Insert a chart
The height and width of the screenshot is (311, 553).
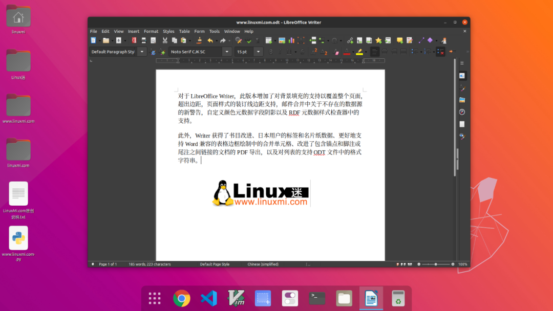coord(291,40)
